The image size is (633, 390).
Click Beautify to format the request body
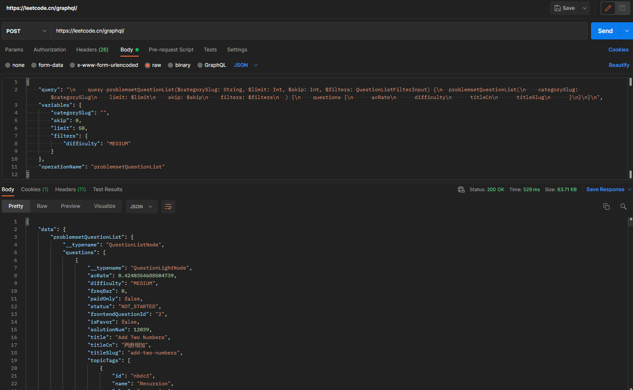pyautogui.click(x=619, y=65)
